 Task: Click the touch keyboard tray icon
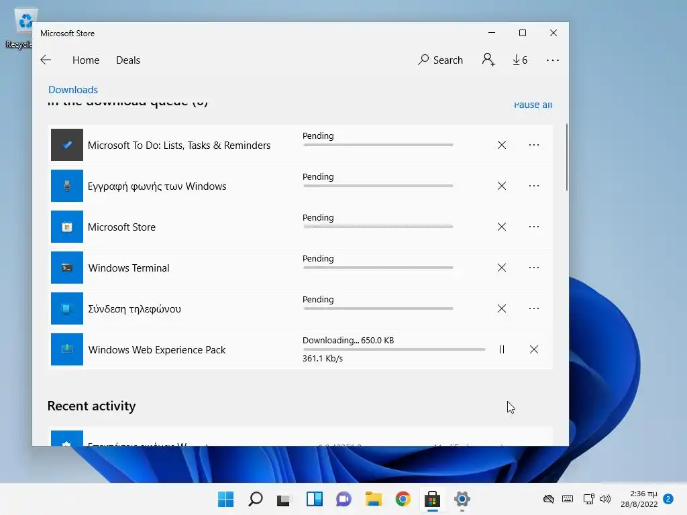pos(568,499)
